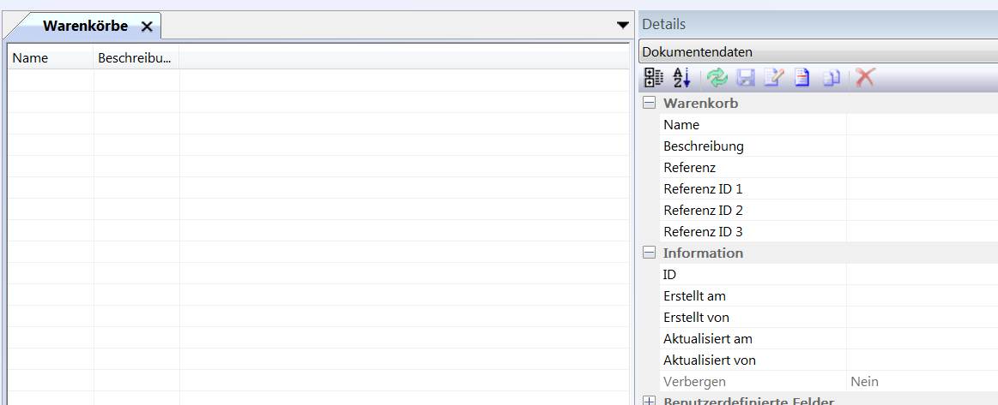998x405 pixels.
Task: Click the Name property value field
Action: 921,125
